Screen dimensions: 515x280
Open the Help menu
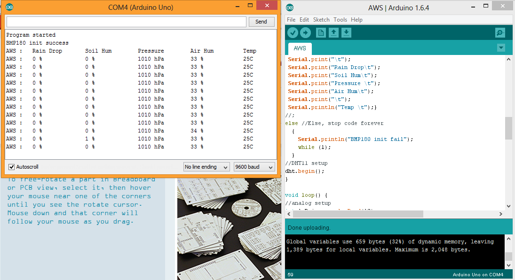click(357, 20)
